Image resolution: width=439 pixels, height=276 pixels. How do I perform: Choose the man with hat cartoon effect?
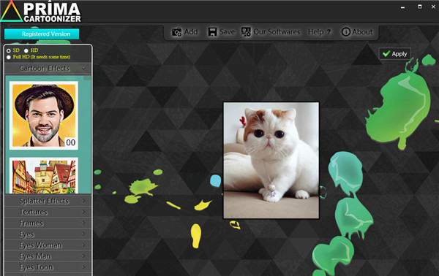[x=44, y=115]
